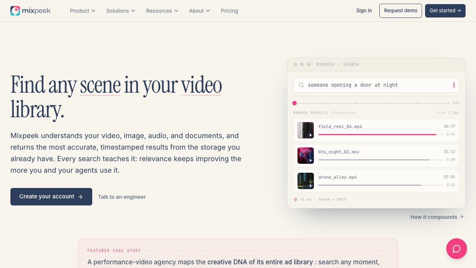Click Sign in

click(x=364, y=11)
